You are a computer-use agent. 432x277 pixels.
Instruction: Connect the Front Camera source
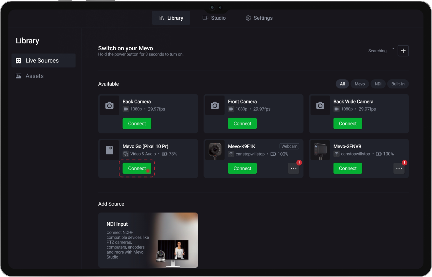(x=242, y=124)
